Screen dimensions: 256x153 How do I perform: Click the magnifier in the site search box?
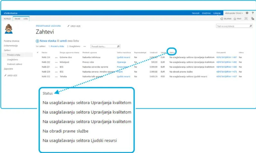pos(251,26)
